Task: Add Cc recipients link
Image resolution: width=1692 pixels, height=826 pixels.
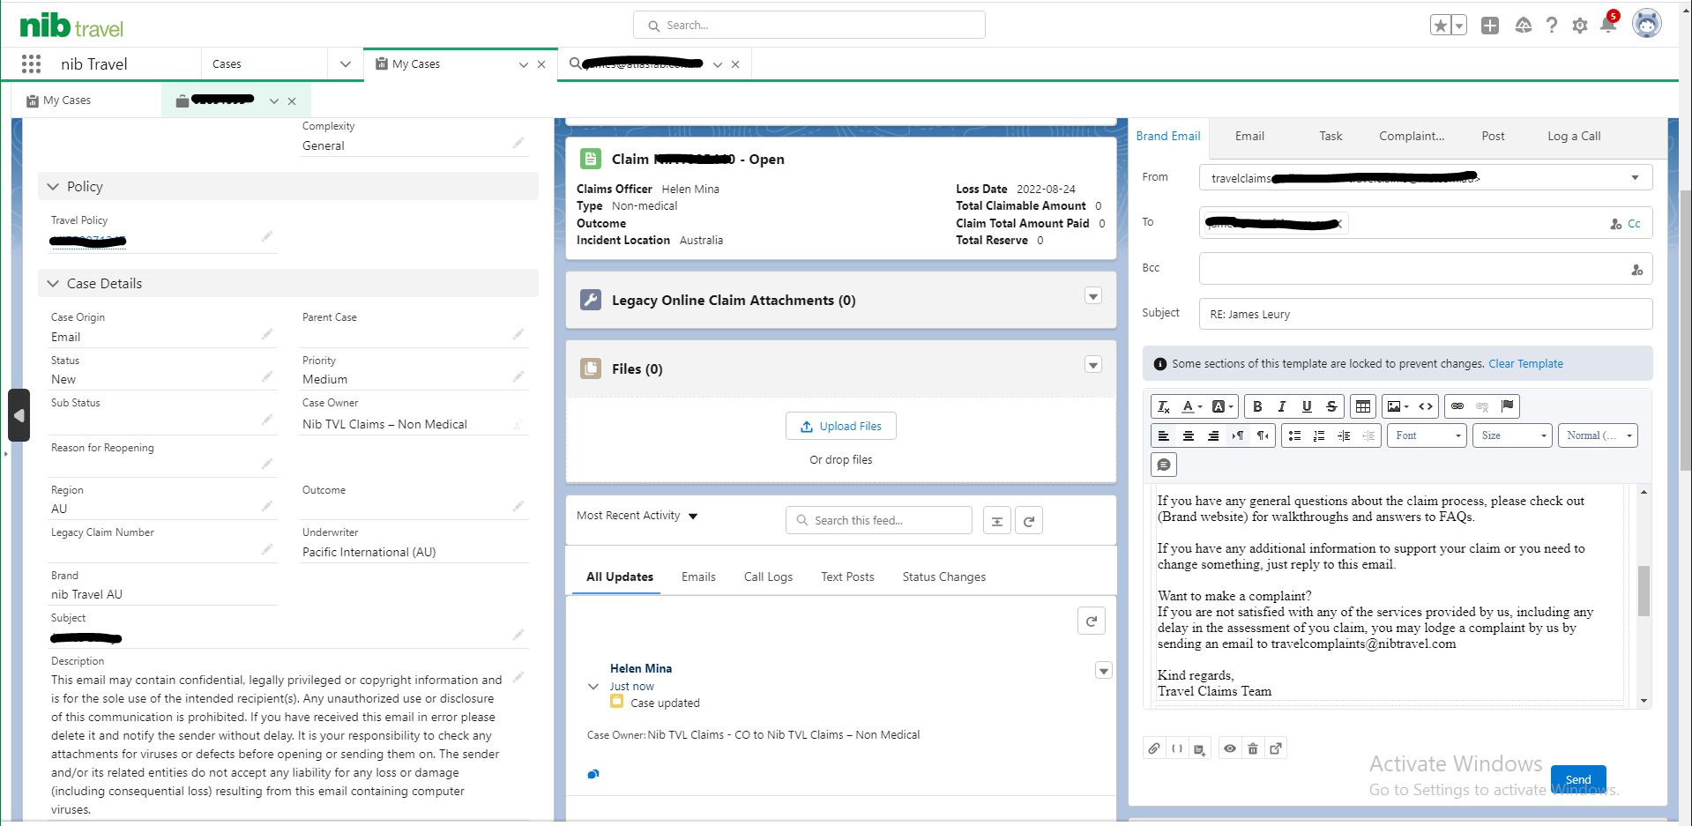Action: pyautogui.click(x=1634, y=224)
